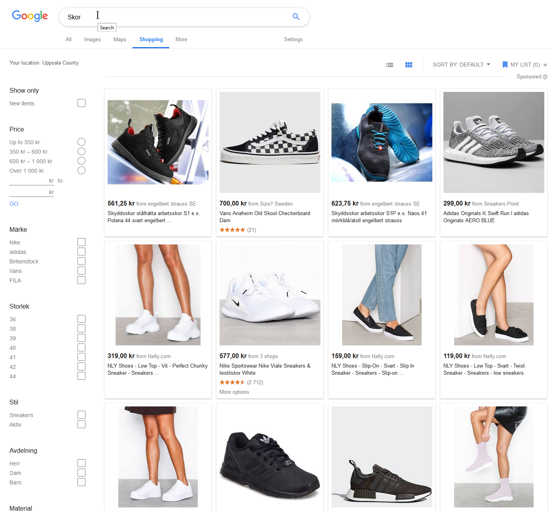Screen dimensions: 551x511
Task: Select the Shopping tab
Action: click(x=151, y=39)
